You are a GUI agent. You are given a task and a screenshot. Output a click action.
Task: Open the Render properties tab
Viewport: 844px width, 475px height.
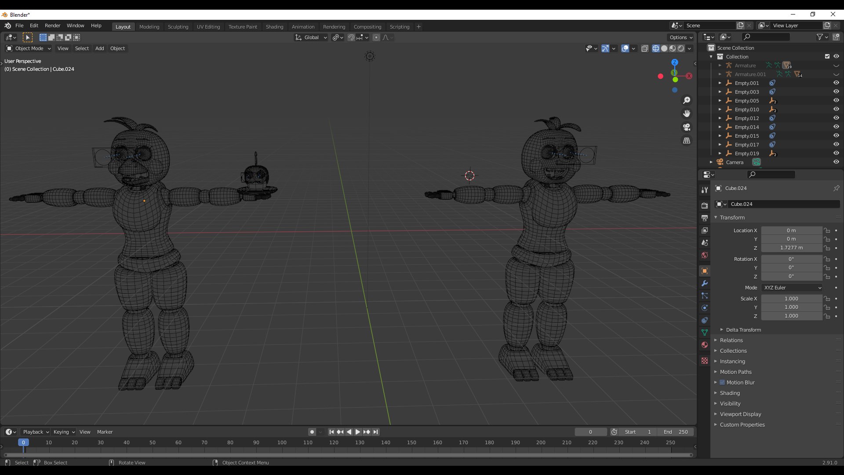705,205
